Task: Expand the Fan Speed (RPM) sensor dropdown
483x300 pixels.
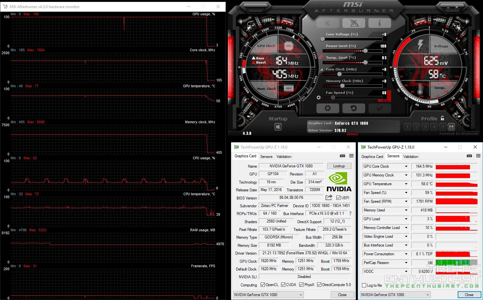Action: click(406, 201)
